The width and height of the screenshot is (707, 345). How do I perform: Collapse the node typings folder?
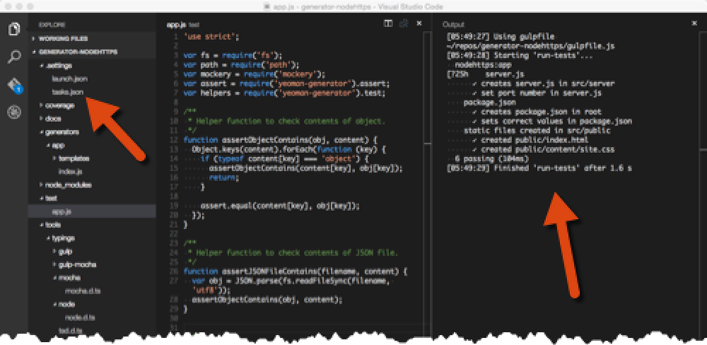(x=64, y=304)
